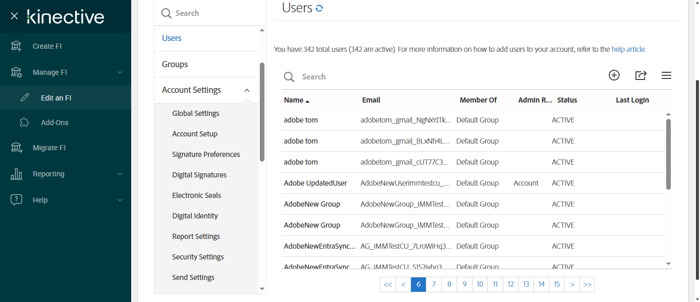Open the help article link
The height and width of the screenshot is (302, 700).
(628, 50)
